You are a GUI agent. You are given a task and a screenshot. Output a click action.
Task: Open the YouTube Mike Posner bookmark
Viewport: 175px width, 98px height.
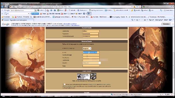point(100,17)
